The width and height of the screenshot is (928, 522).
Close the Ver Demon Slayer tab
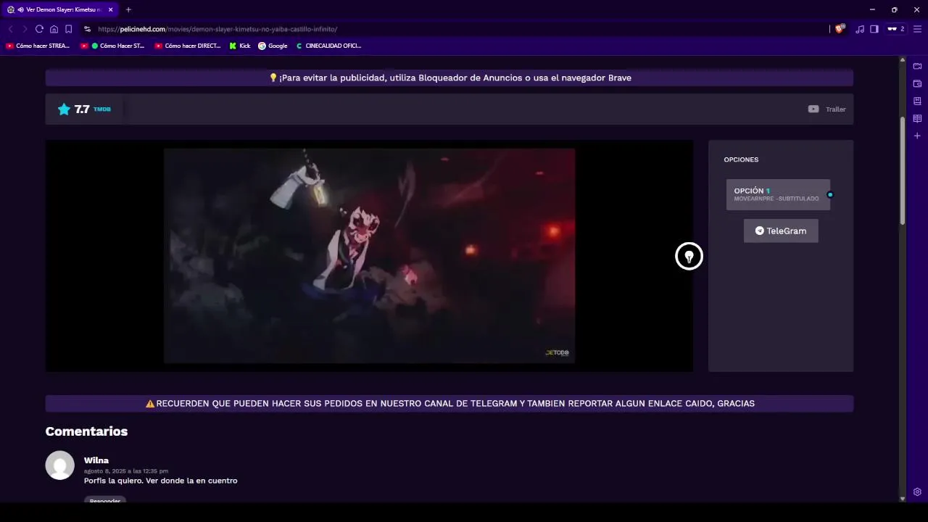[x=110, y=9]
